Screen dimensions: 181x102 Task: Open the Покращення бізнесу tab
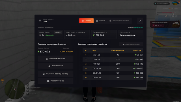[119, 21]
